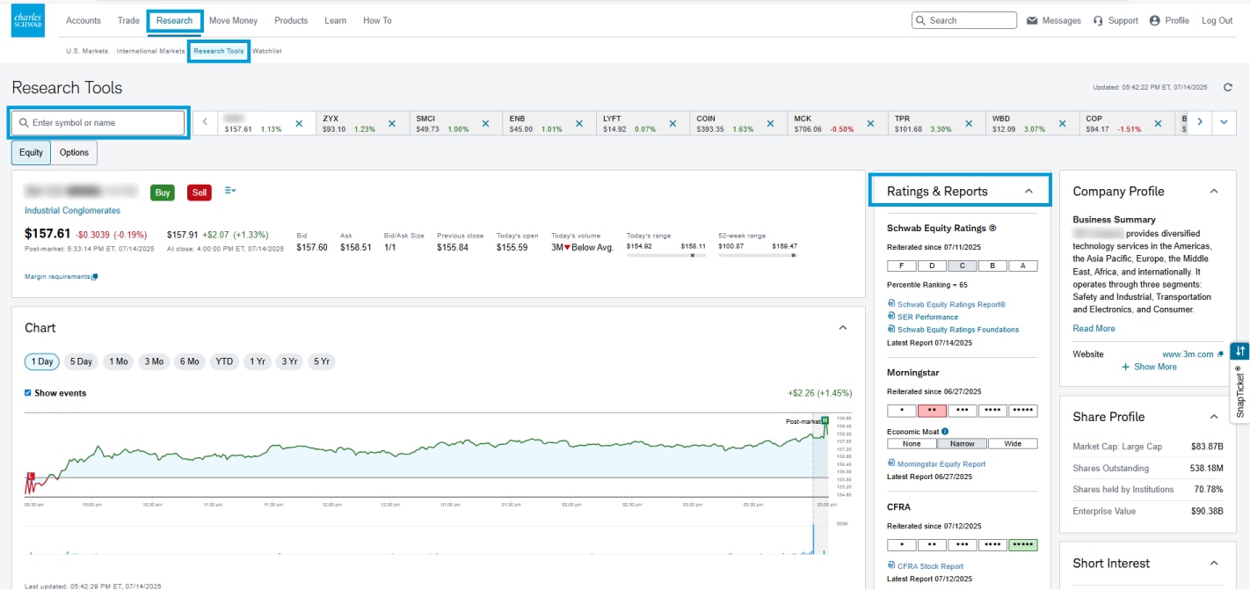Open the Research menu

[174, 20]
